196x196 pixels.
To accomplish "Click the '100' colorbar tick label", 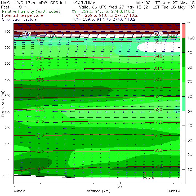I will pyautogui.click(x=191, y=38).
